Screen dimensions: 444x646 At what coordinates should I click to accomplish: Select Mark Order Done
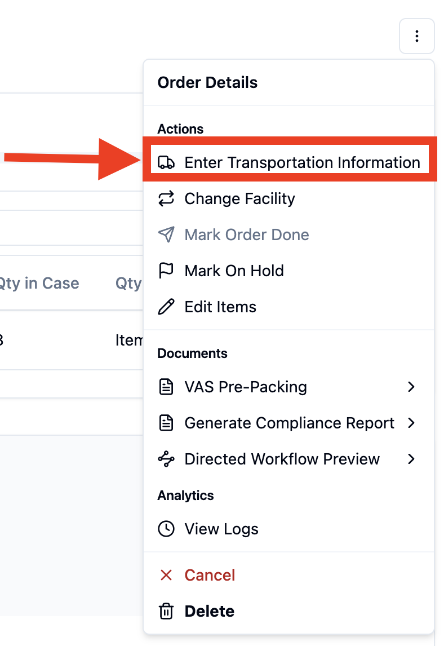[247, 235]
